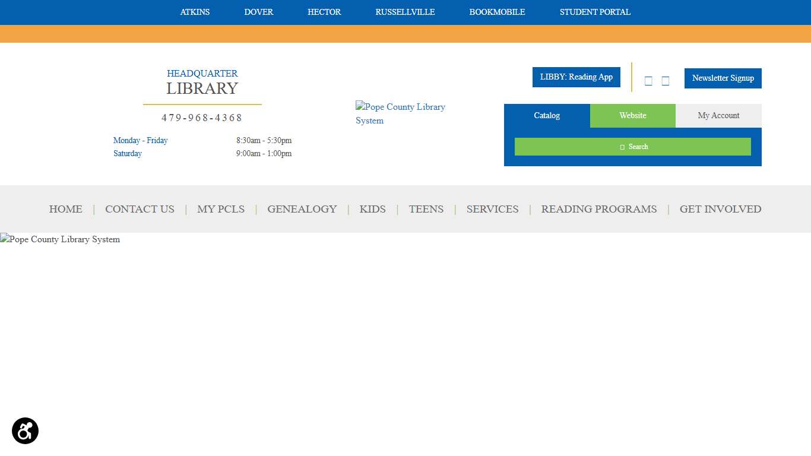Click the first social media icon near Newsletter Signup
This screenshot has width=811, height=456.
648,80
